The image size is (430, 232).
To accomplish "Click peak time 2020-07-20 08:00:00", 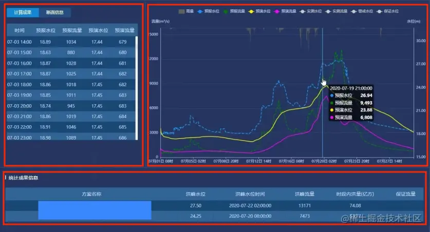I will click(x=250, y=216).
